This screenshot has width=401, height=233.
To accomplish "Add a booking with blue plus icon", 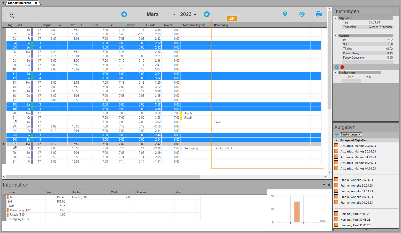I will coord(337,67).
